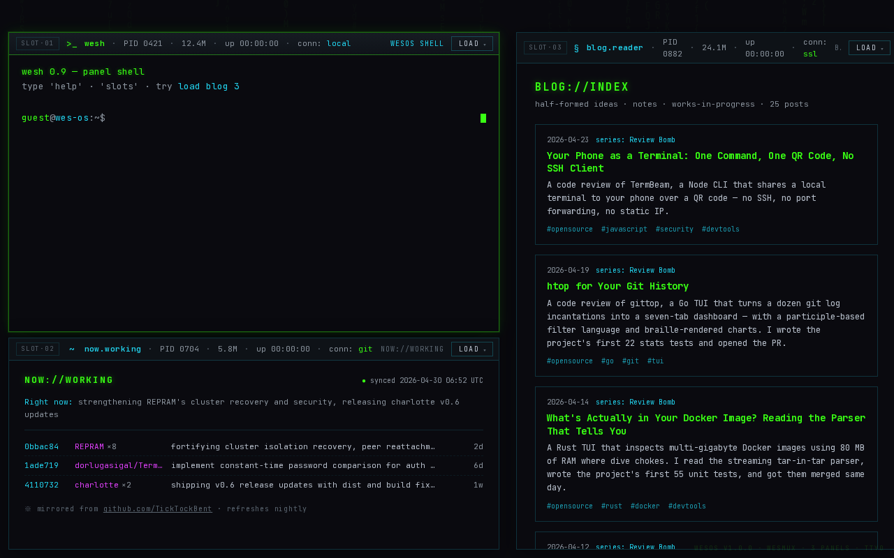The image size is (894, 558).
Task: Open the LOAD dropdown in the blog.reader panel
Action: tap(870, 47)
